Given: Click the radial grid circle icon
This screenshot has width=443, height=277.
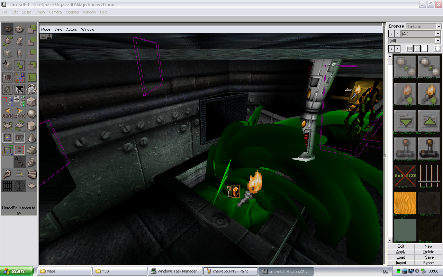Looking at the screenshot, I should point(20,186).
